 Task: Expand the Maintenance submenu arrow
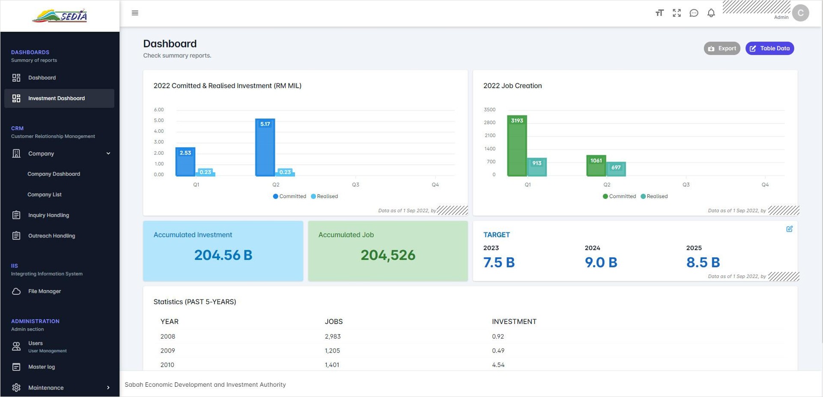click(108, 388)
